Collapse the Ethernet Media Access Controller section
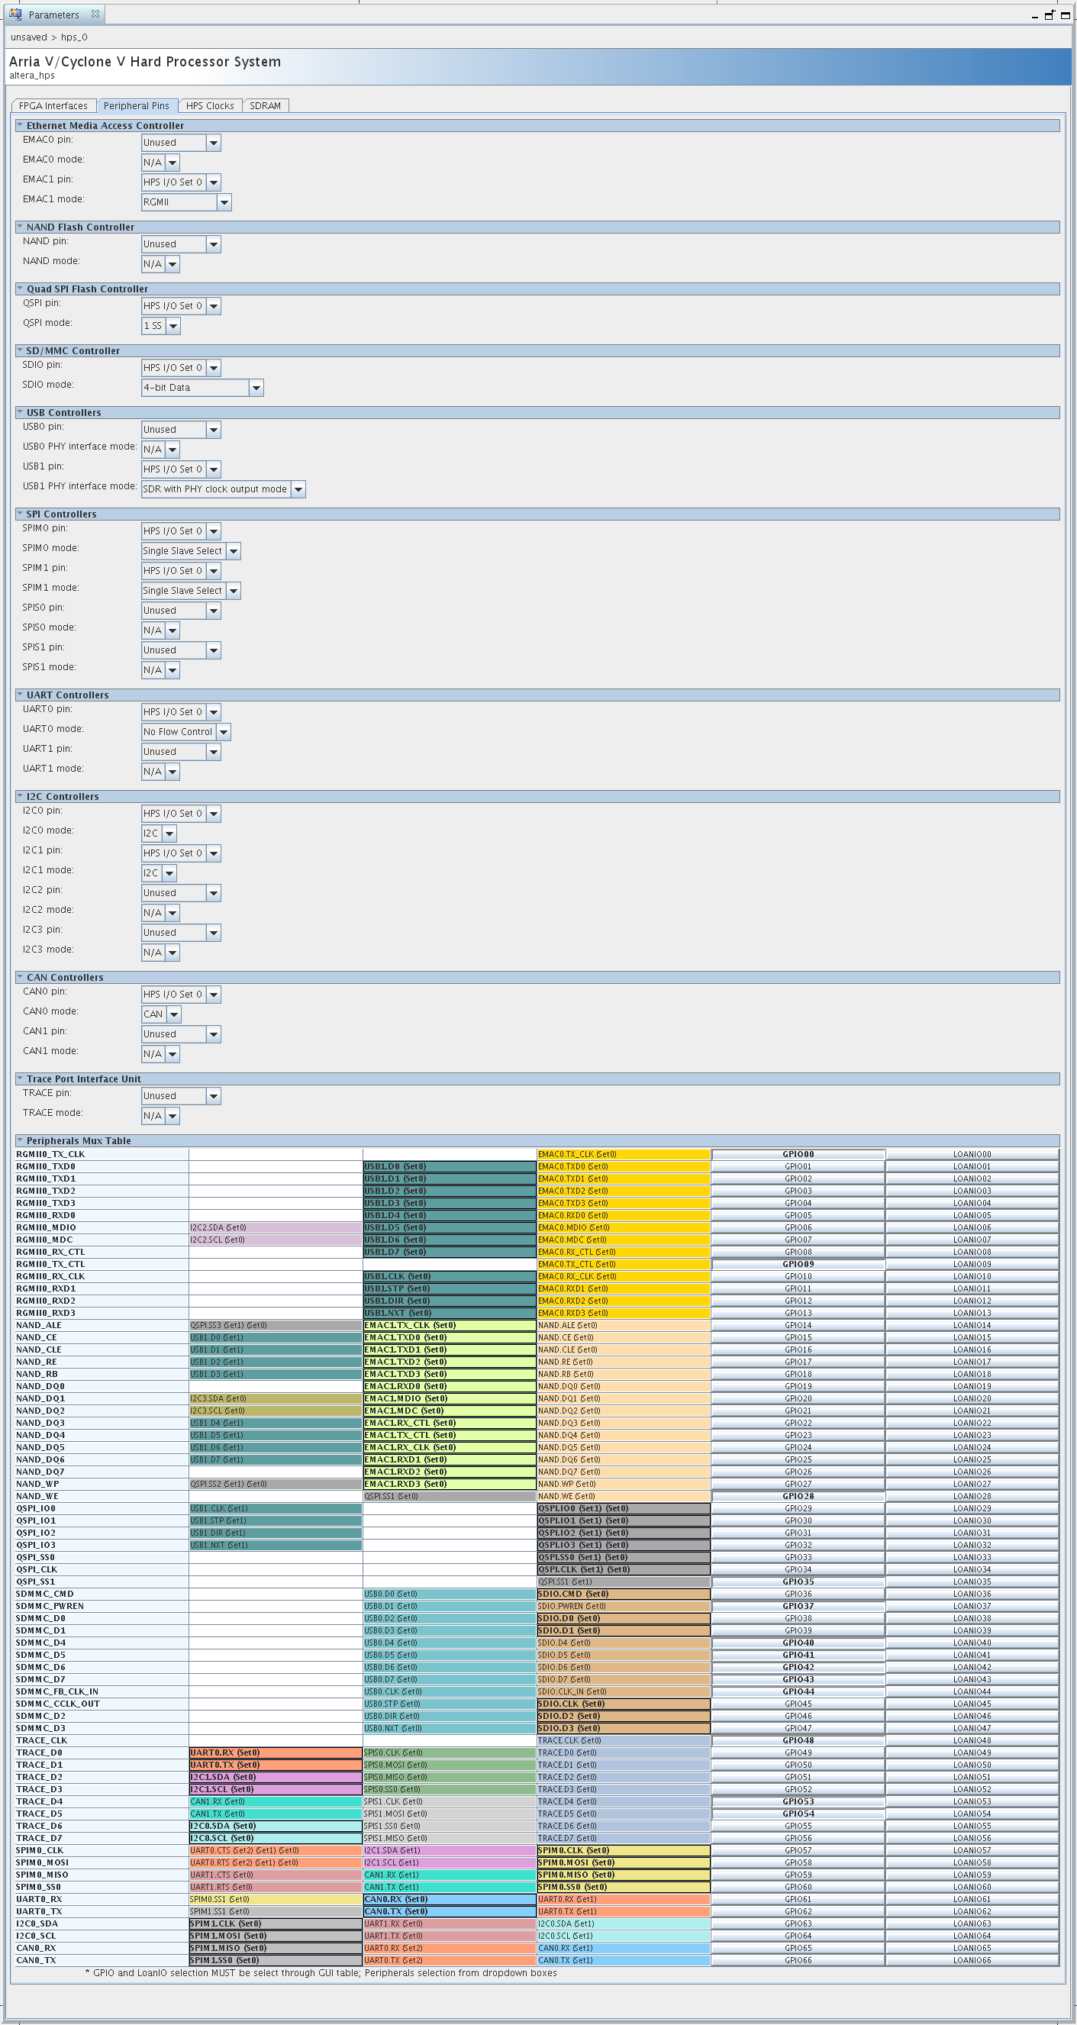Screen dimensions: 1077x2025 [20, 125]
